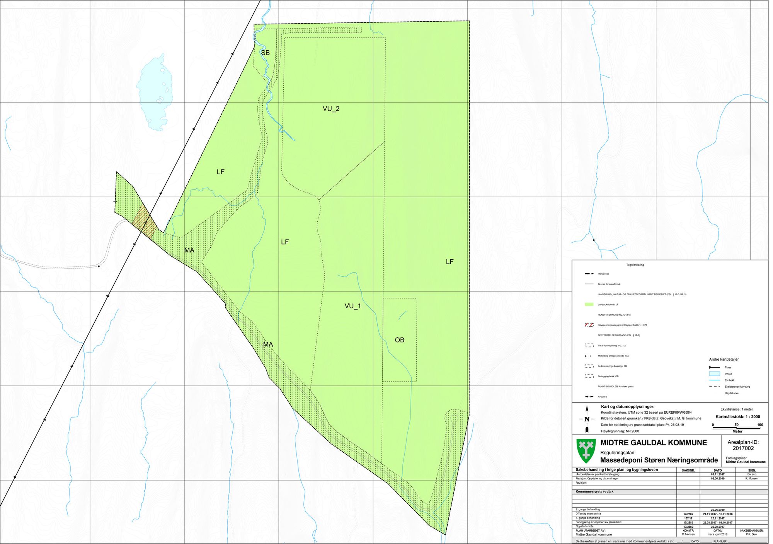The width and height of the screenshot is (773, 544).
Task: Click the Trase line symbol in legend
Action: pos(714,368)
